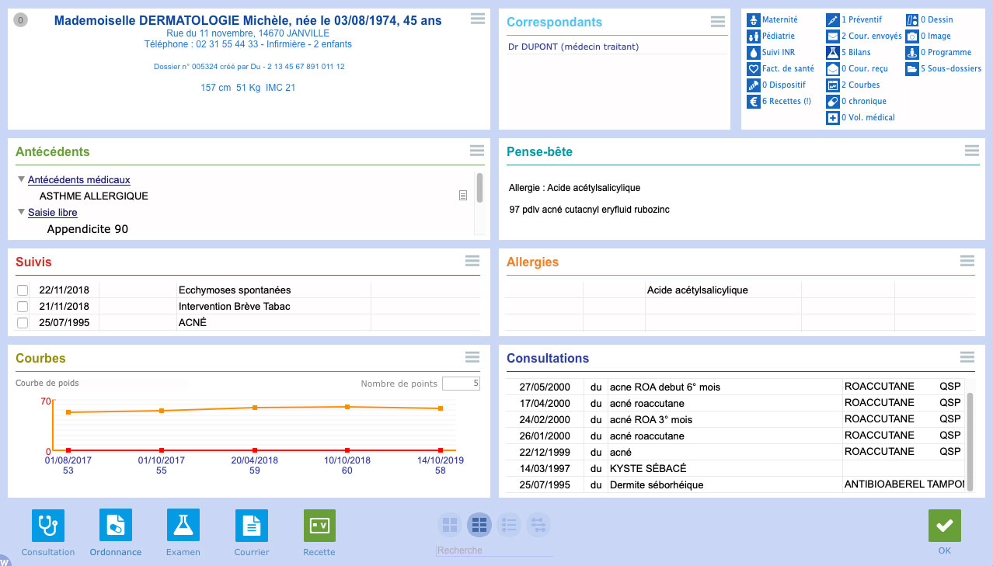
Task: Open the Suivi INR icon
Action: pos(753,53)
